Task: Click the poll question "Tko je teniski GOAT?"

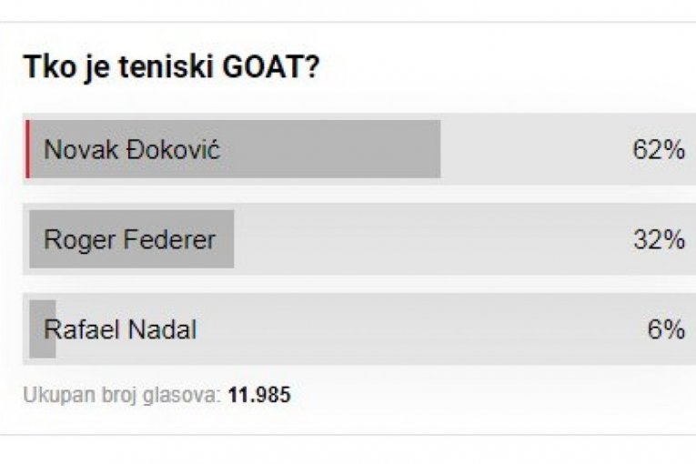Action: click(170, 67)
